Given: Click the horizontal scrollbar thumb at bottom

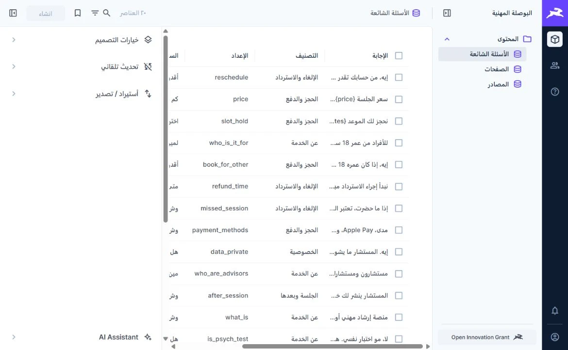Looking at the screenshot, I should click(332, 347).
